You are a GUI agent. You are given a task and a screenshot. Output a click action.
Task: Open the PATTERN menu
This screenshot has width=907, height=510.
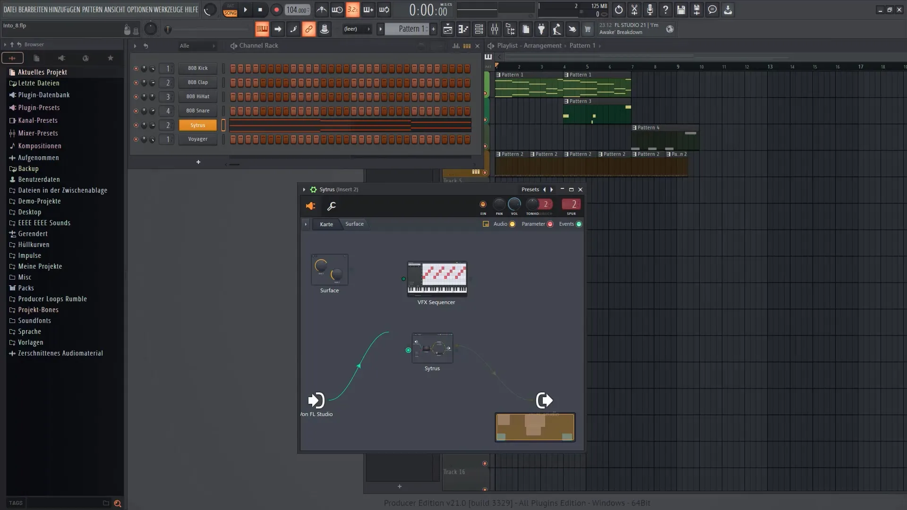(x=93, y=9)
